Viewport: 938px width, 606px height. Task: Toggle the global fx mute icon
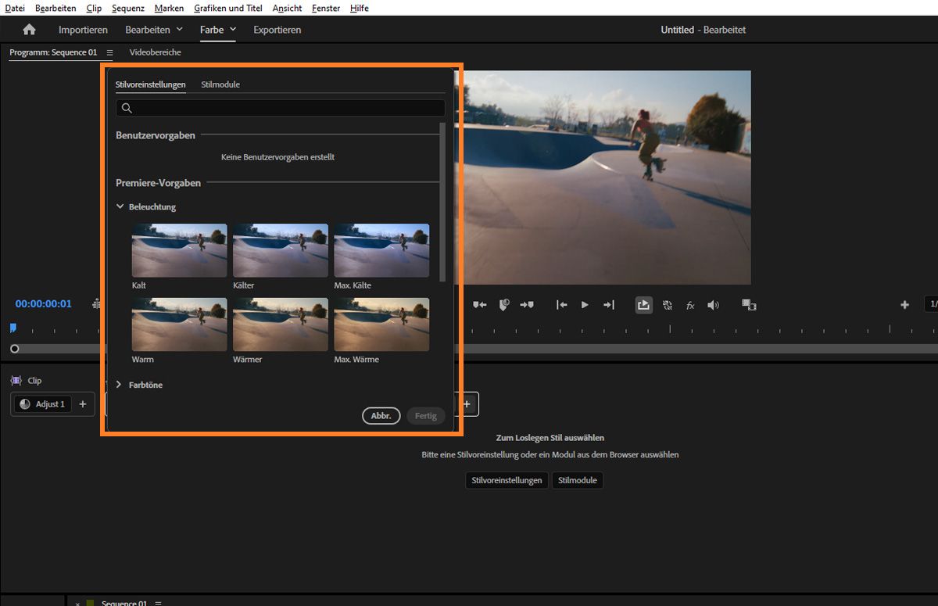[x=690, y=306]
